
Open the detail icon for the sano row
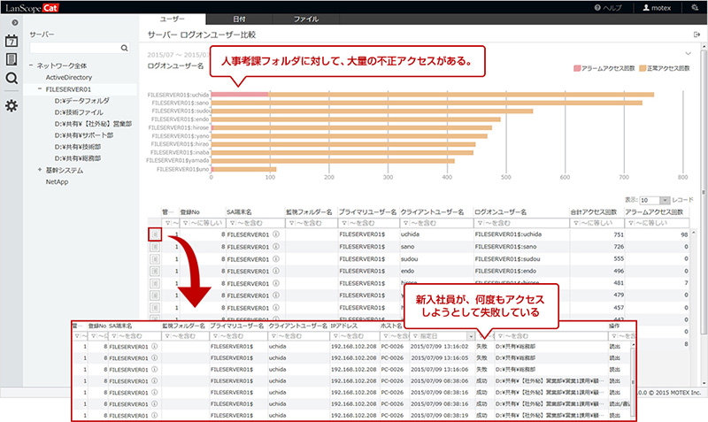[154, 247]
